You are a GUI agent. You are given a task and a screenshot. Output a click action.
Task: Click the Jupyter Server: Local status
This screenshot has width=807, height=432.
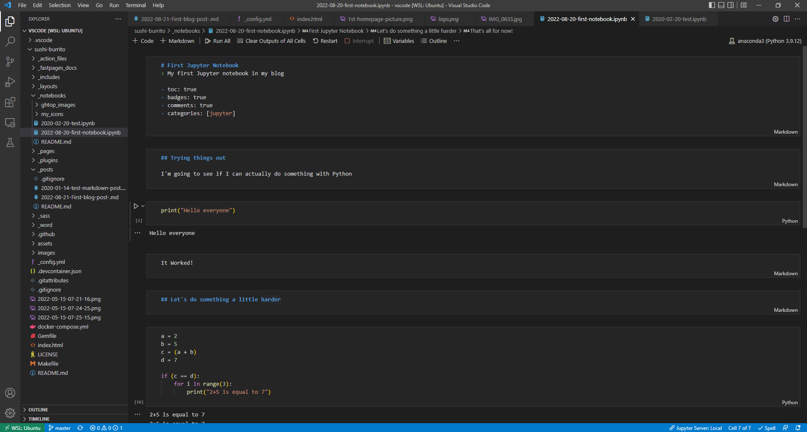pos(696,428)
